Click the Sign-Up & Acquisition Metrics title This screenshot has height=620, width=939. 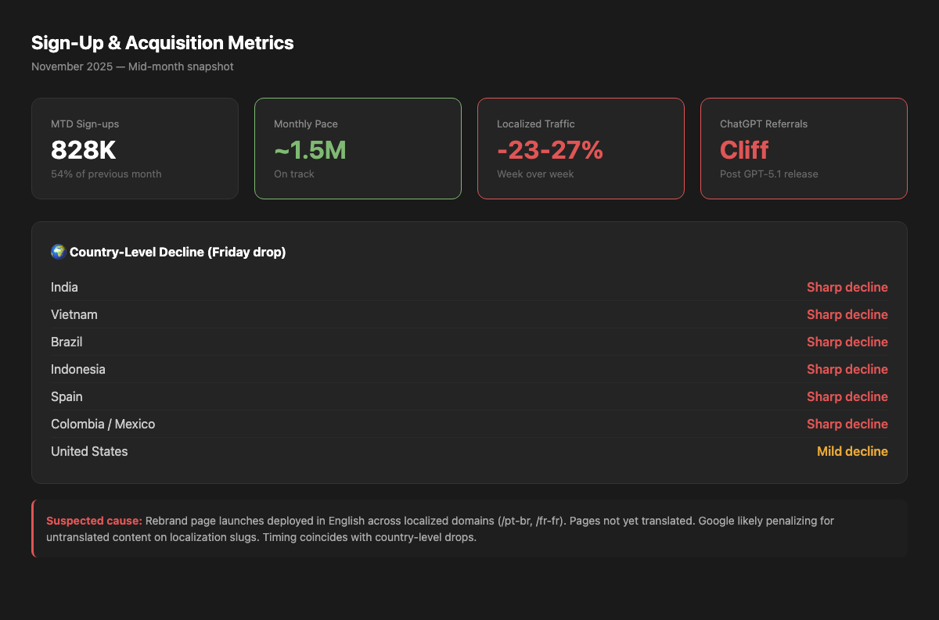click(x=163, y=43)
